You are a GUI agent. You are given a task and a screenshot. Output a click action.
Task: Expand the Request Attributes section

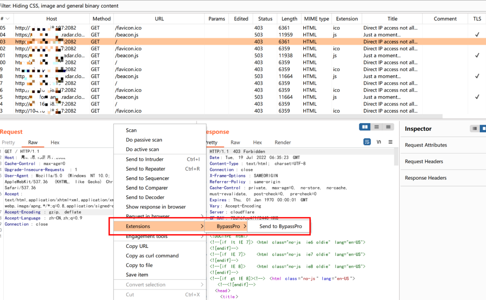(426, 145)
